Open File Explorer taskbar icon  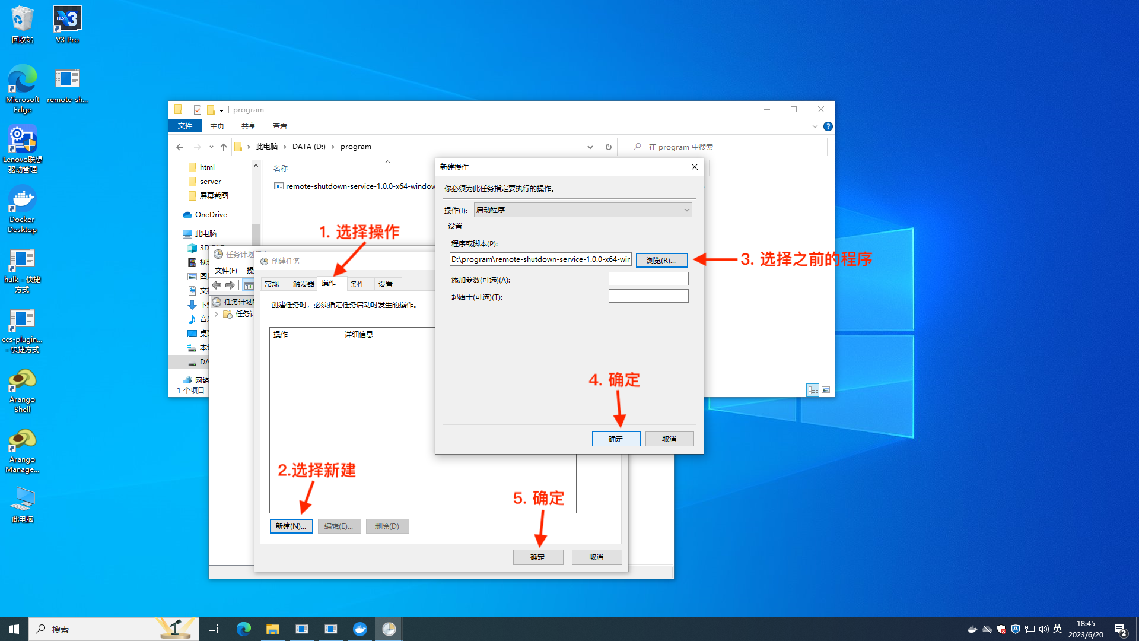coord(272,629)
